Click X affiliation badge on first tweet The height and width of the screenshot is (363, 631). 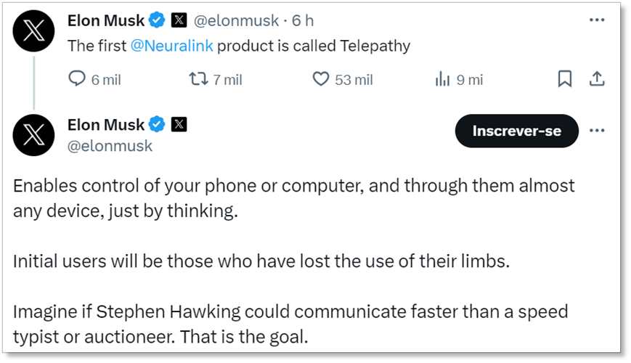click(x=179, y=20)
